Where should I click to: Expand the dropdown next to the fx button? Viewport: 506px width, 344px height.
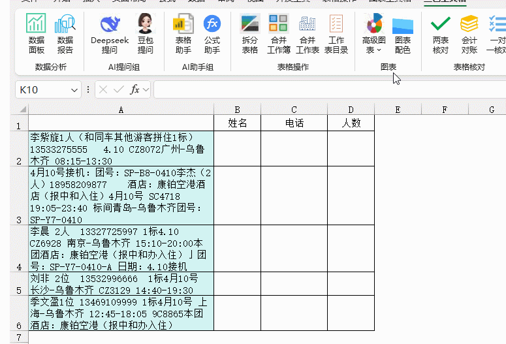[x=146, y=89]
